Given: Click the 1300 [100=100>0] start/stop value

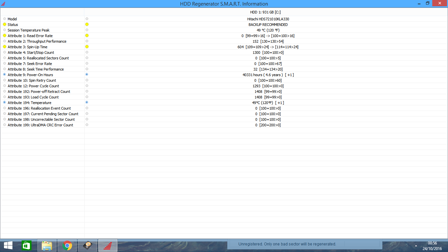Looking at the screenshot, I should 268,52.
